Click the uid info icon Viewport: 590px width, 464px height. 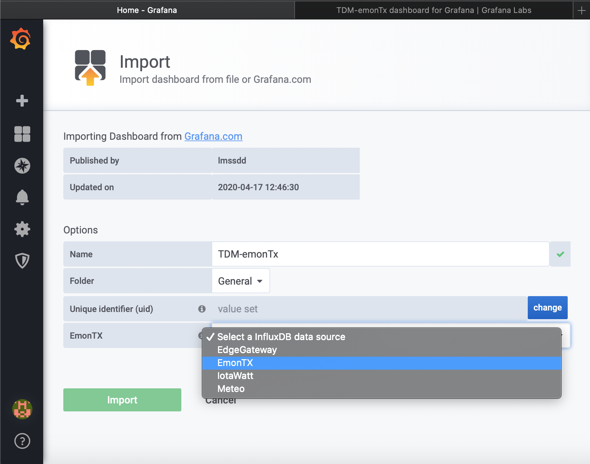[x=202, y=309]
